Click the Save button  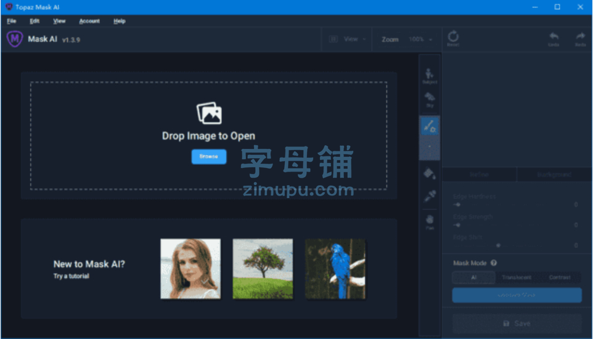click(x=517, y=324)
